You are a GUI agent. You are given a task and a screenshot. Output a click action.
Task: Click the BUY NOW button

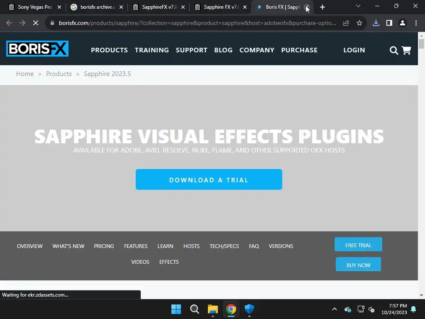point(358,265)
